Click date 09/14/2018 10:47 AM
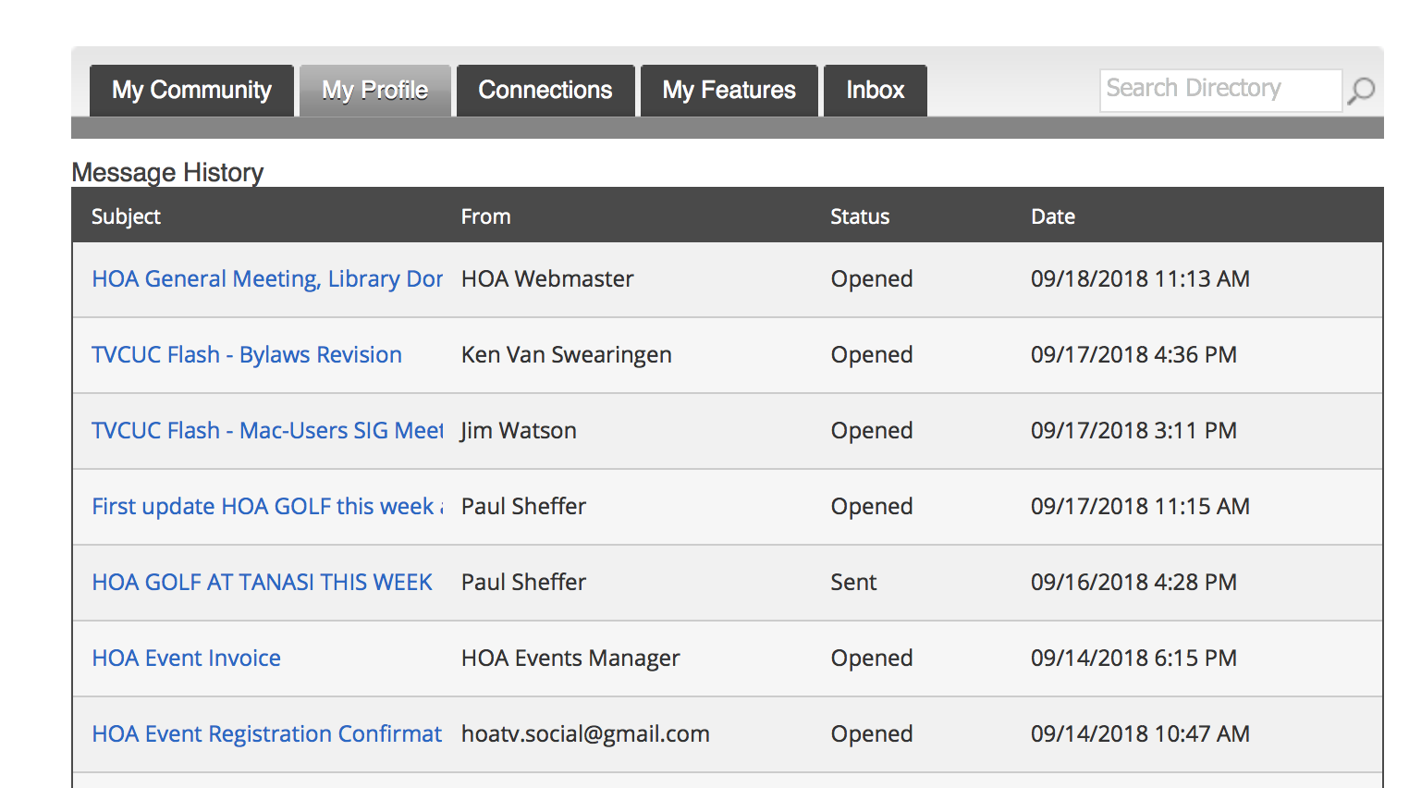1409x788 pixels. click(1140, 734)
